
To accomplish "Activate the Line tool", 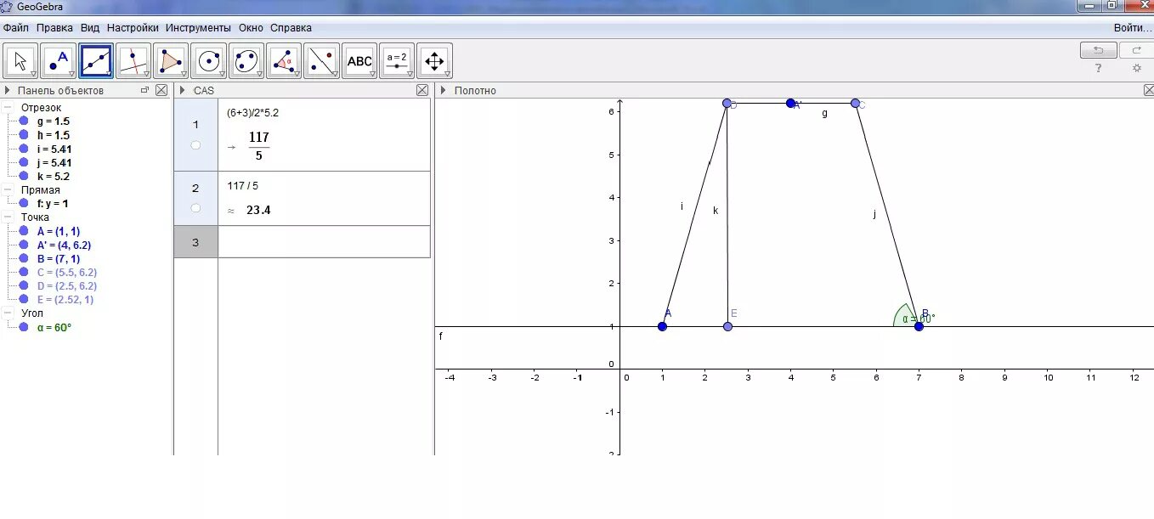I will pos(96,59).
